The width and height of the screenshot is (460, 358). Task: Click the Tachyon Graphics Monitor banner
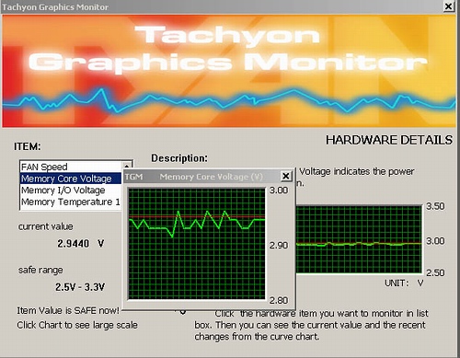coord(229,71)
